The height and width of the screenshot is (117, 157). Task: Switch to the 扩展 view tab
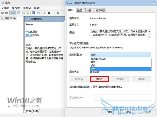pos(28,111)
